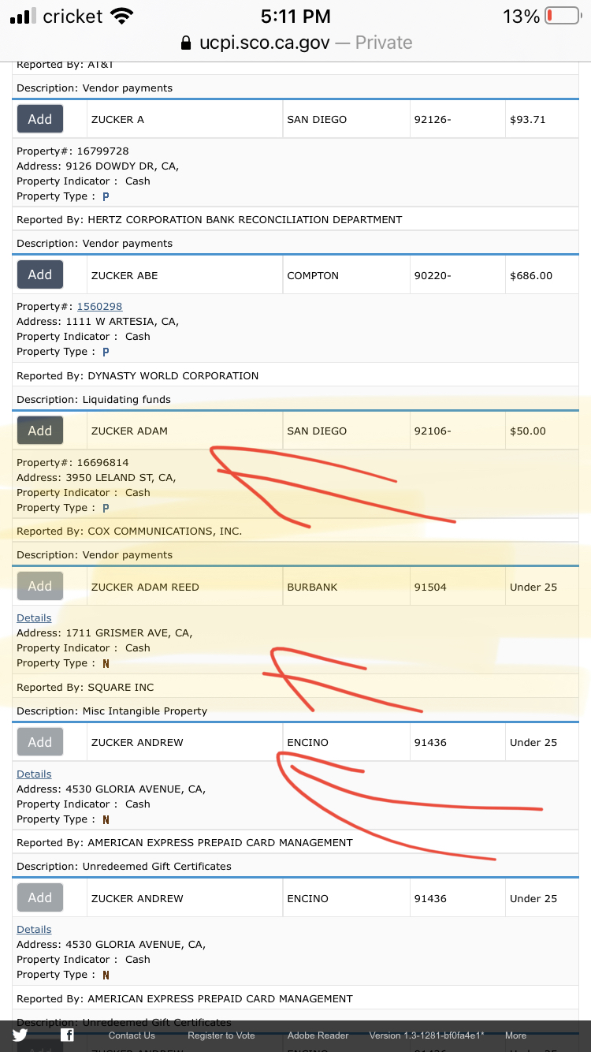Open the Facebook icon in the footer

[68, 1035]
